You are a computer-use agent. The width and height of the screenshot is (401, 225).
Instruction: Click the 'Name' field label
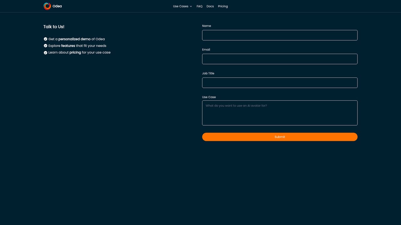click(206, 26)
